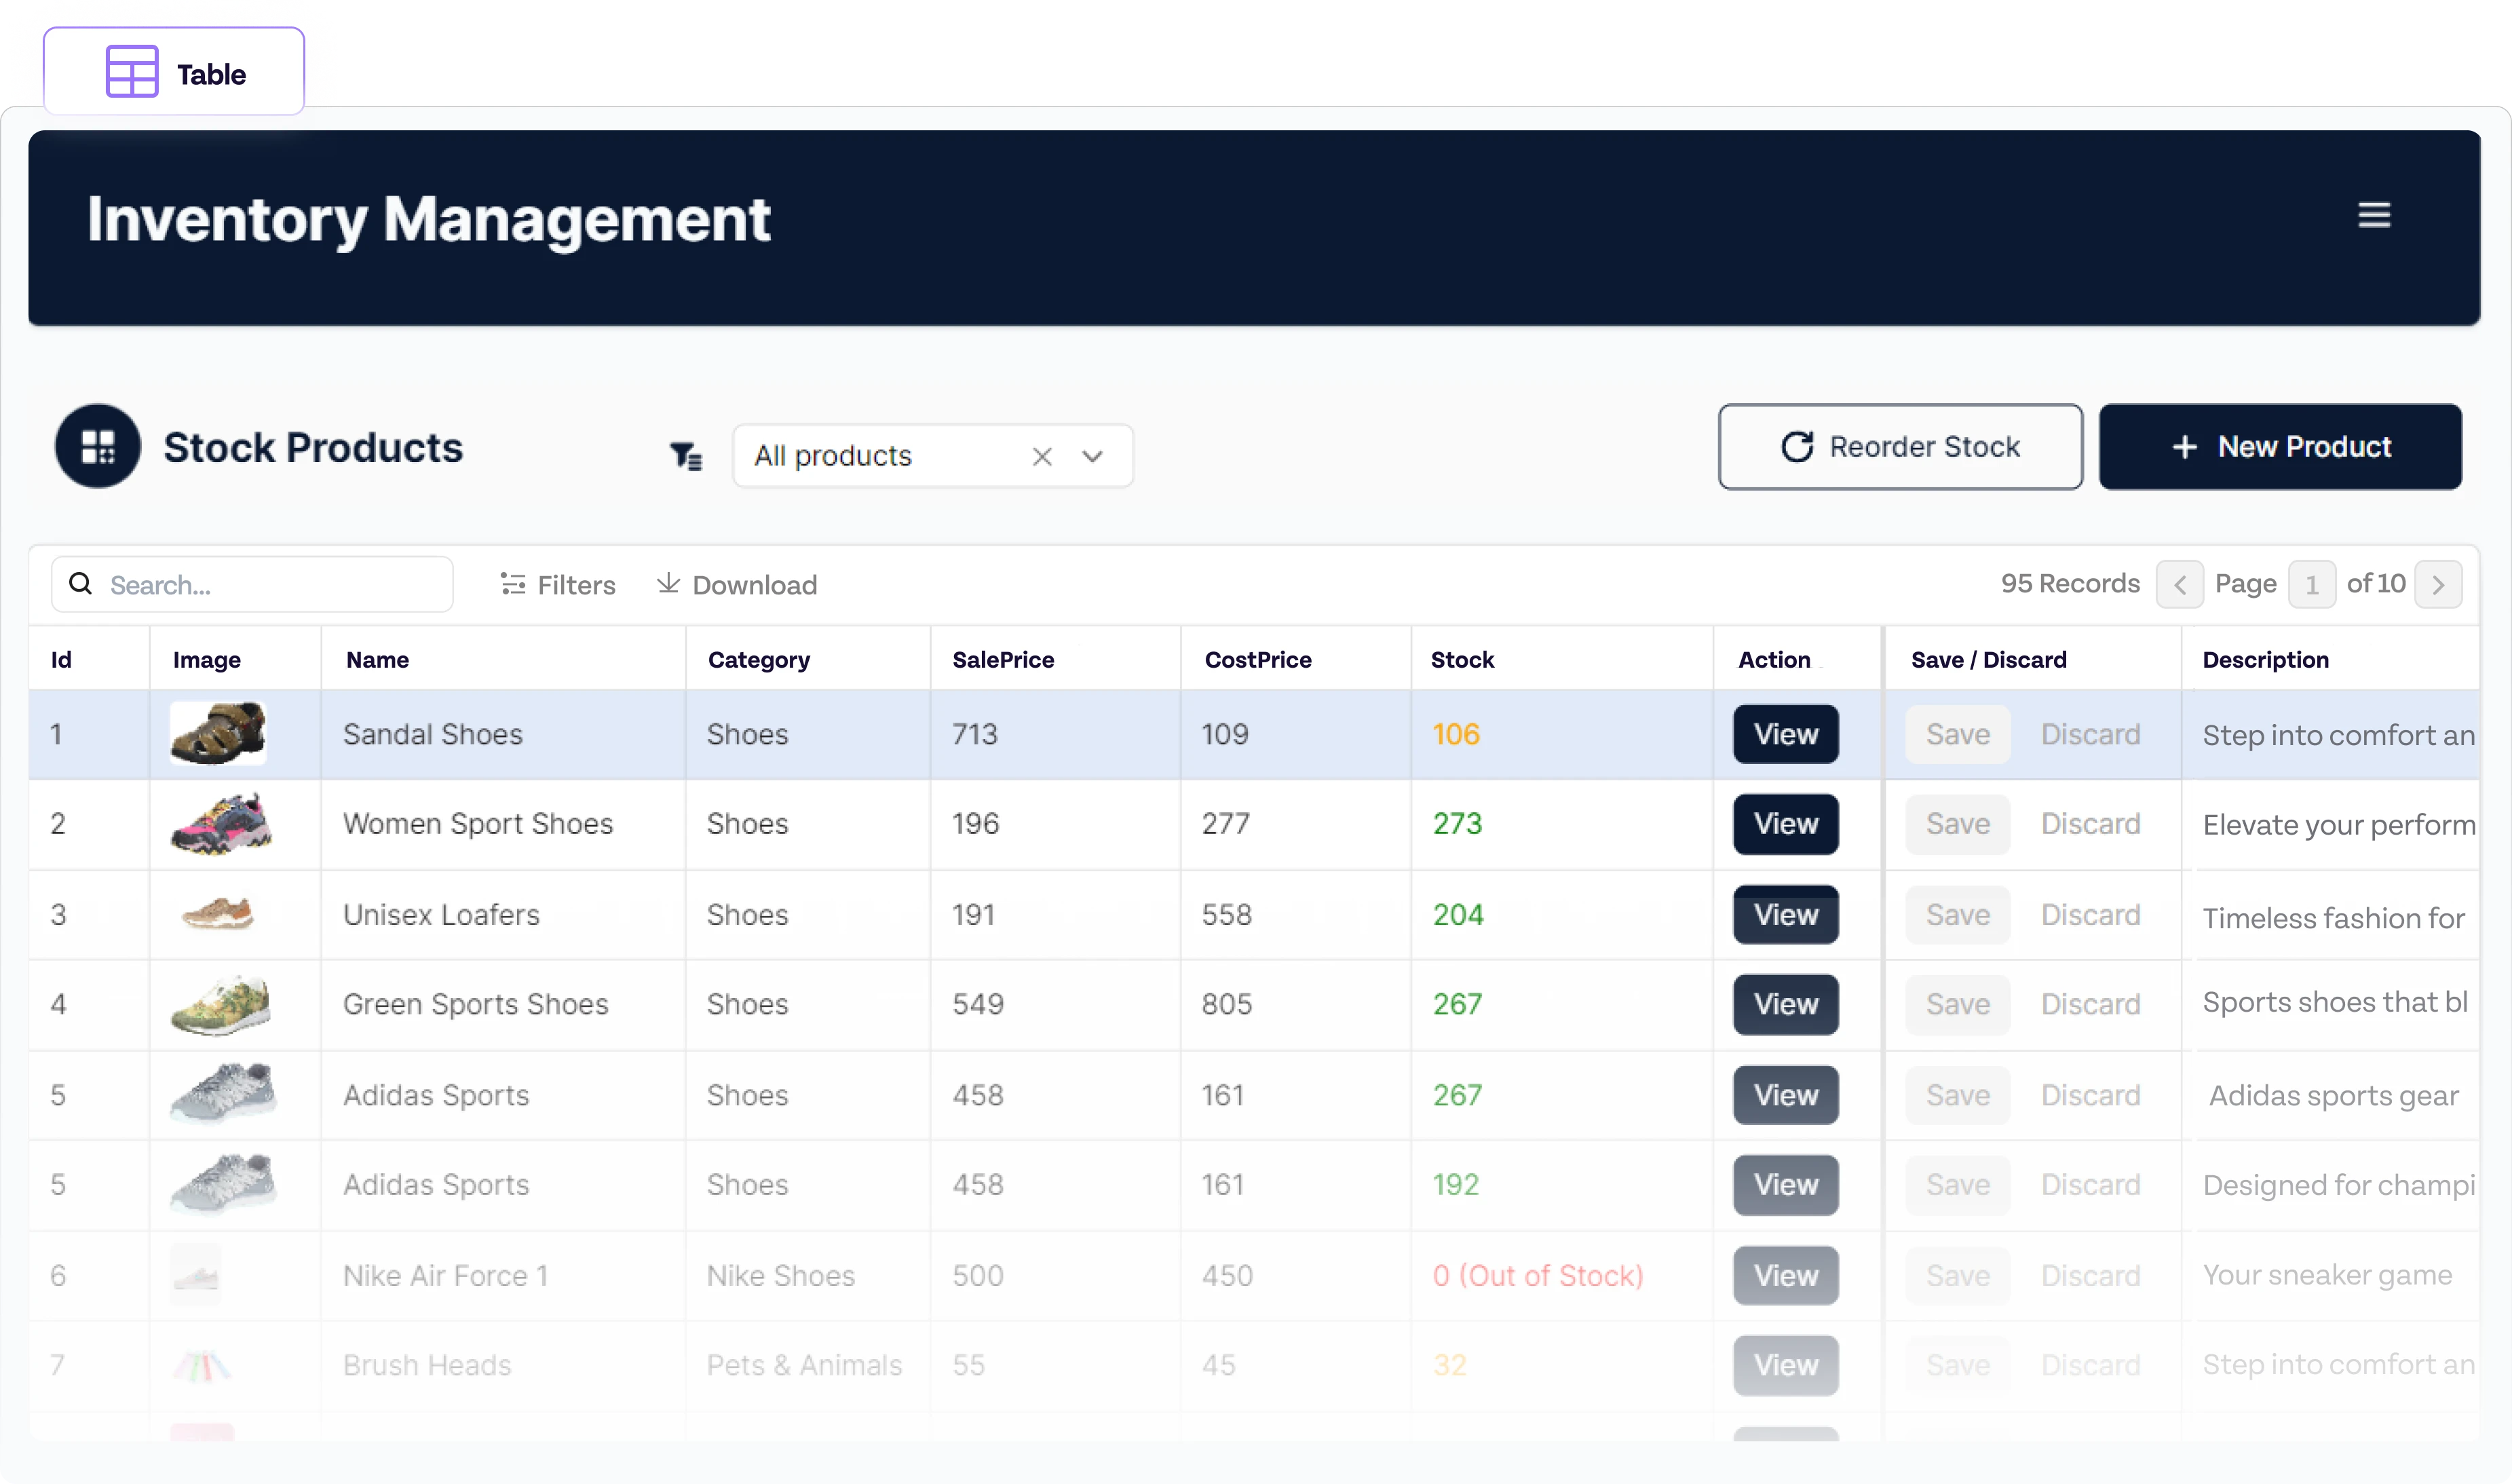Viewport: 2512px width, 1484px height.
Task: Click the filter funnel icon
Action: point(686,456)
